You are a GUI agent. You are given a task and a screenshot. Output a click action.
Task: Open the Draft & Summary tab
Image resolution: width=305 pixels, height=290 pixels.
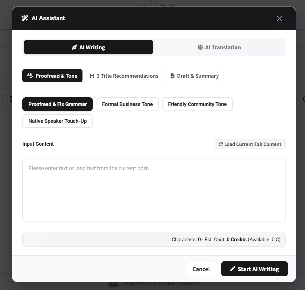(x=195, y=76)
